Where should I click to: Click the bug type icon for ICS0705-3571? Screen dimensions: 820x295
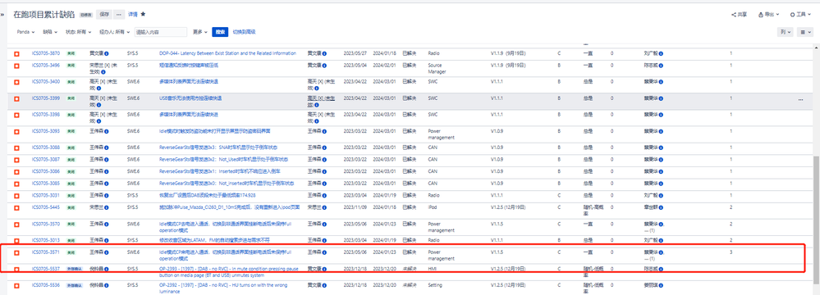coord(16,252)
